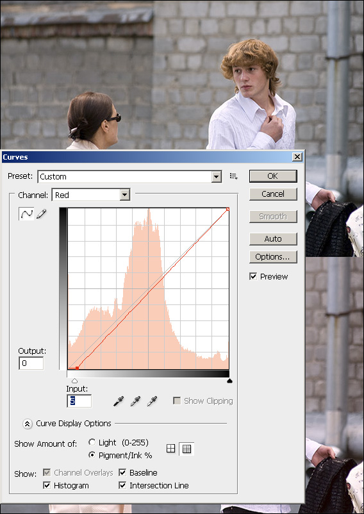This screenshot has height=514, width=364.
Task: Select Pigment/Ink % radio option
Action: pos(92,455)
